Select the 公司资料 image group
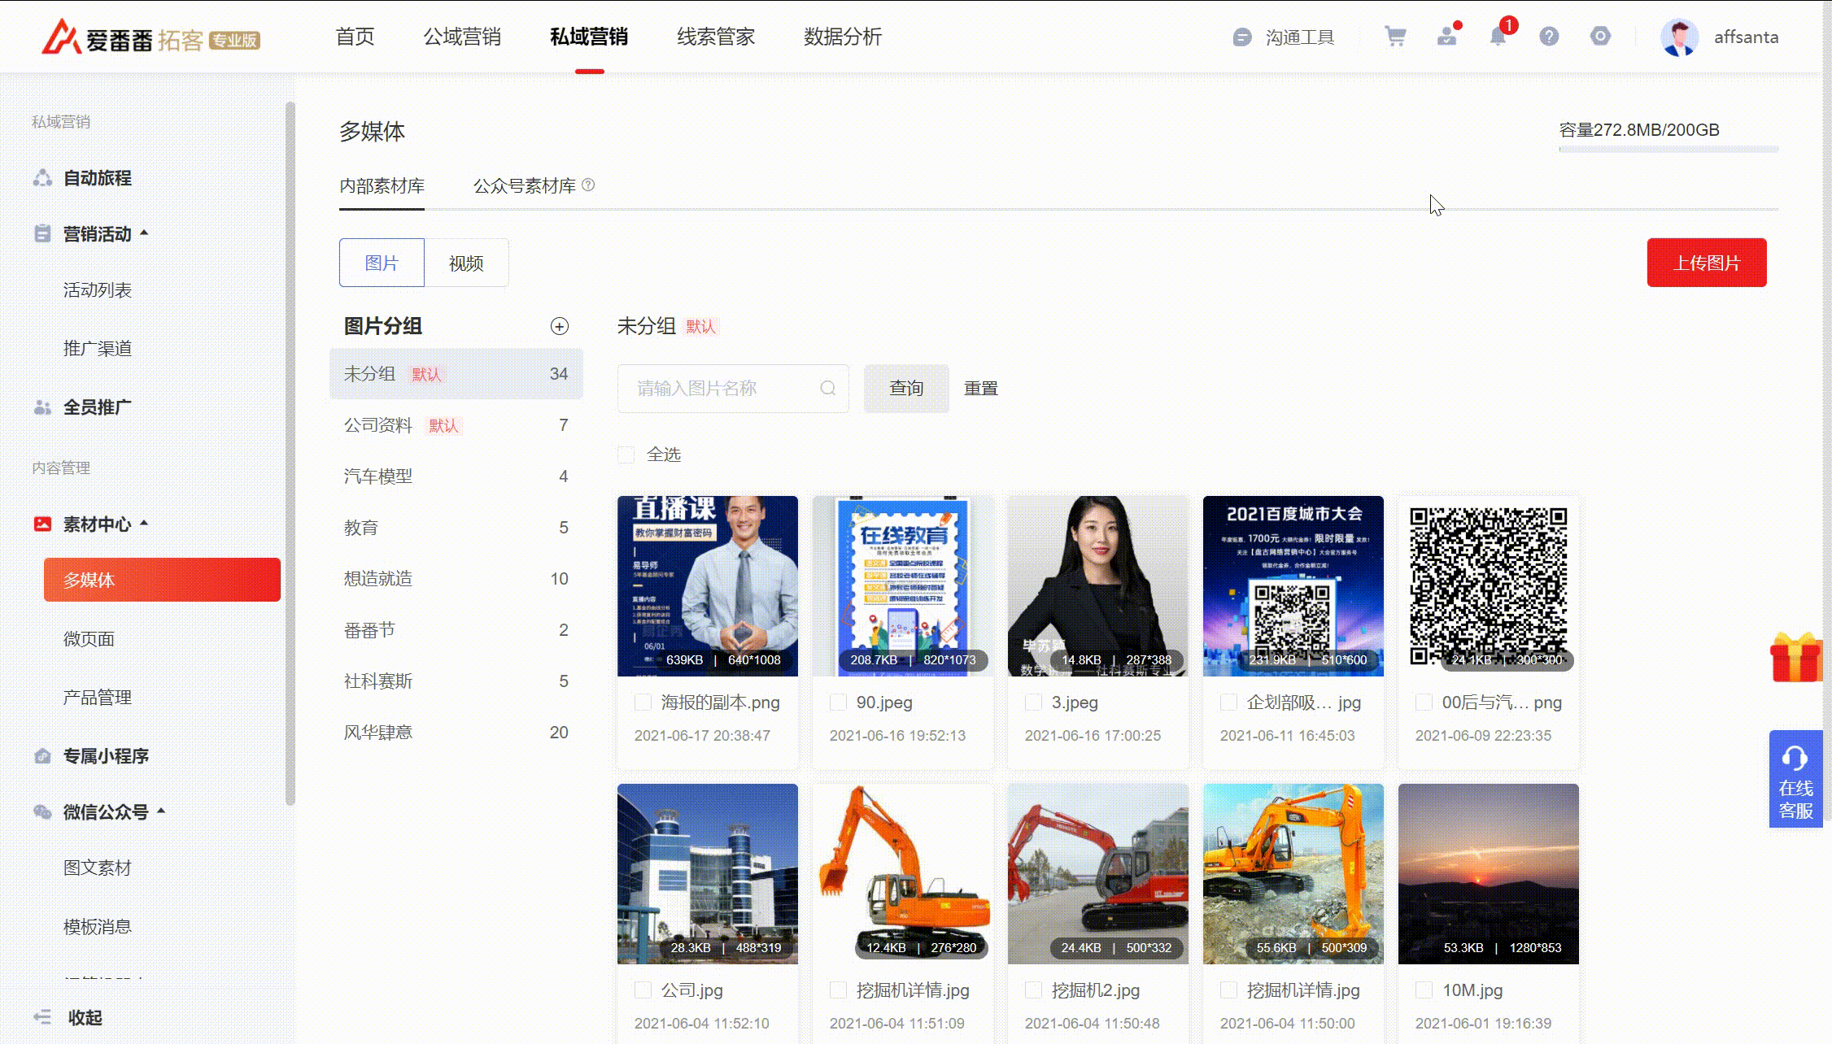Screen dimensions: 1832x1044 coord(456,425)
